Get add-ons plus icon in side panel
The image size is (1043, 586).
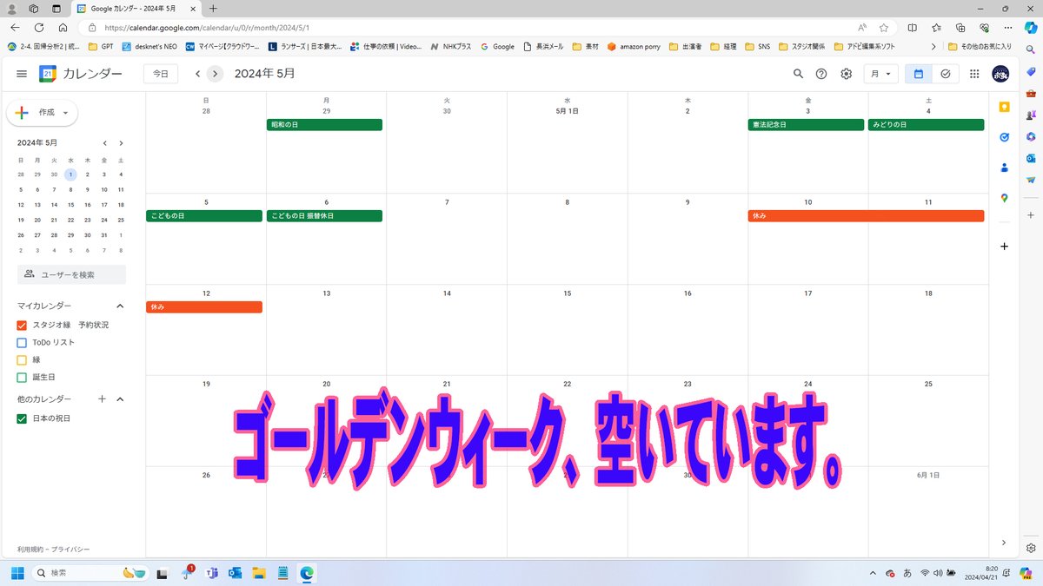pos(1005,247)
